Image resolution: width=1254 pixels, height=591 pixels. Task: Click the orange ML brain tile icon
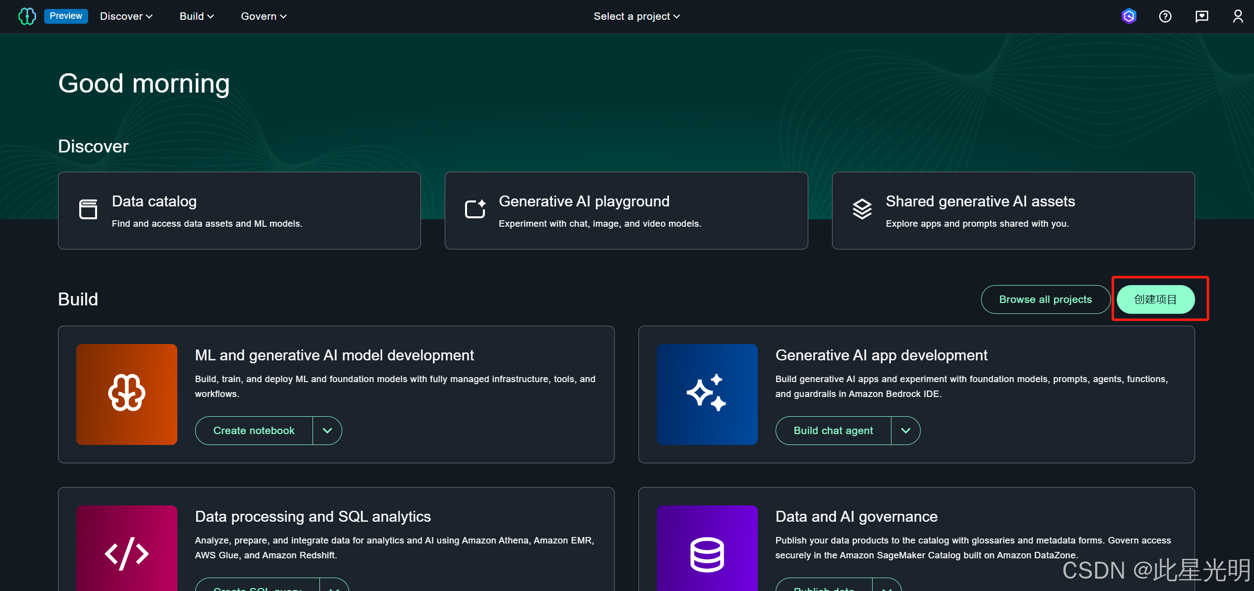pyautogui.click(x=127, y=394)
